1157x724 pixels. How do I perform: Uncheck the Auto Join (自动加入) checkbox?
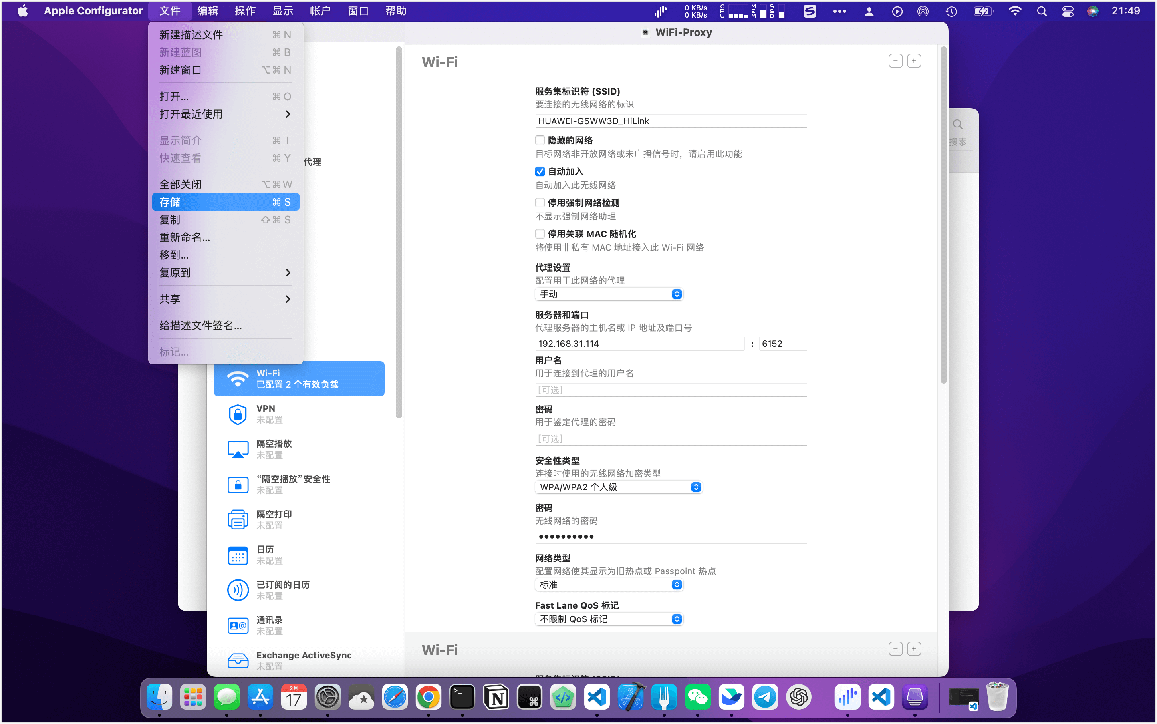(x=540, y=171)
